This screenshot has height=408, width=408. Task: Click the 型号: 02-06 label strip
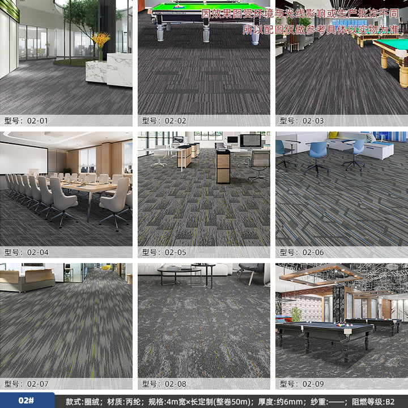302,252
